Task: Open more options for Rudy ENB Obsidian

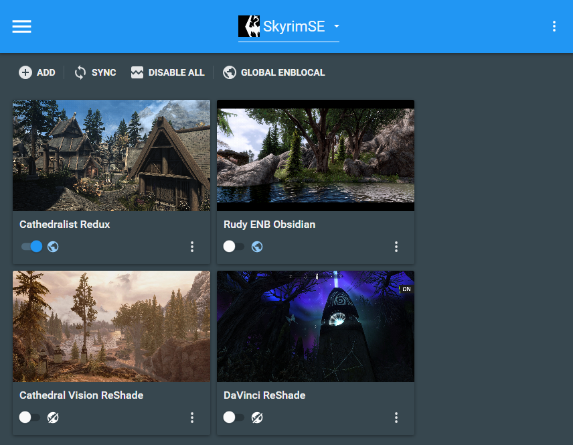Action: tap(396, 247)
